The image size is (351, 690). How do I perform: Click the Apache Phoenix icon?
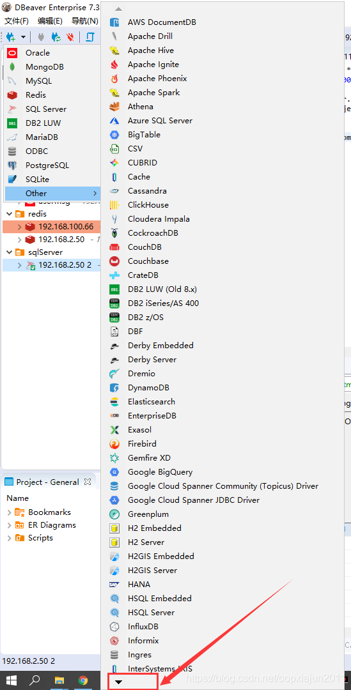(x=114, y=79)
